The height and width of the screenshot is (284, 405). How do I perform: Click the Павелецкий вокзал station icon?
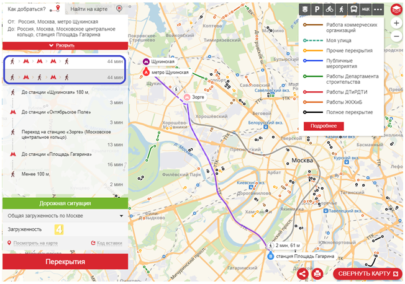point(326,211)
